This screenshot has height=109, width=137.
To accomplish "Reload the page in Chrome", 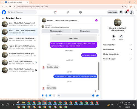I will click(x=10, y=7).
